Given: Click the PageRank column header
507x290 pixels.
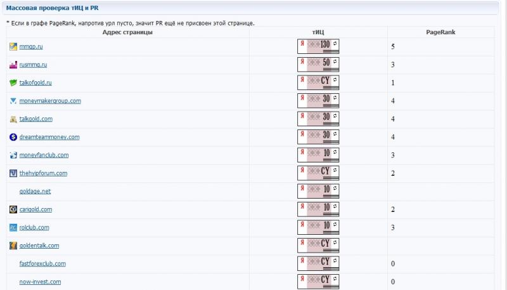Looking at the screenshot, I should 440,32.
